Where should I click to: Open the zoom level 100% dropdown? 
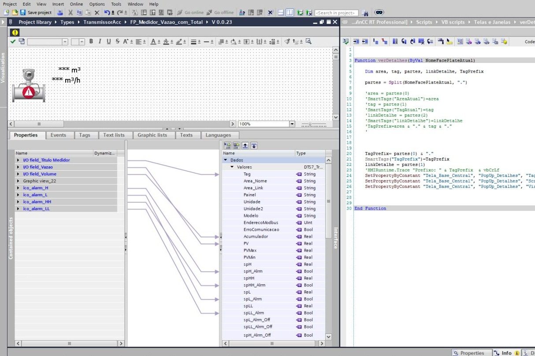point(292,124)
